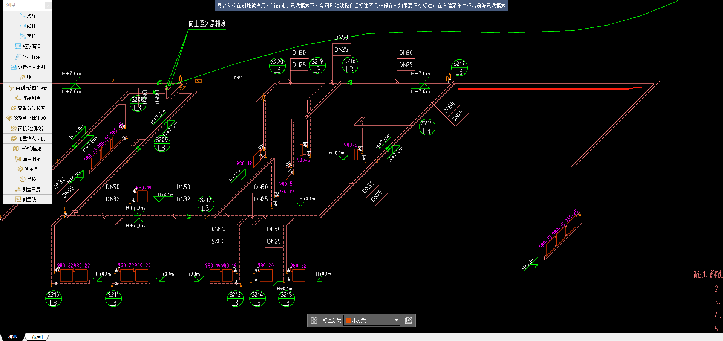Click the S218 L3 circle marker
The image size is (723, 341).
click(350, 65)
